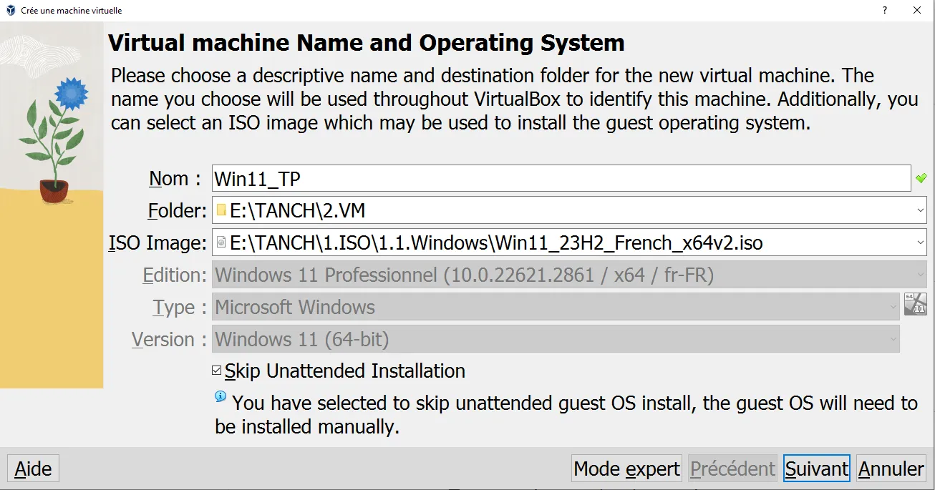Viewport: 935px width, 490px height.
Task: Open the Edition dropdown showing Windows 11 Professionnel
Action: 569,275
